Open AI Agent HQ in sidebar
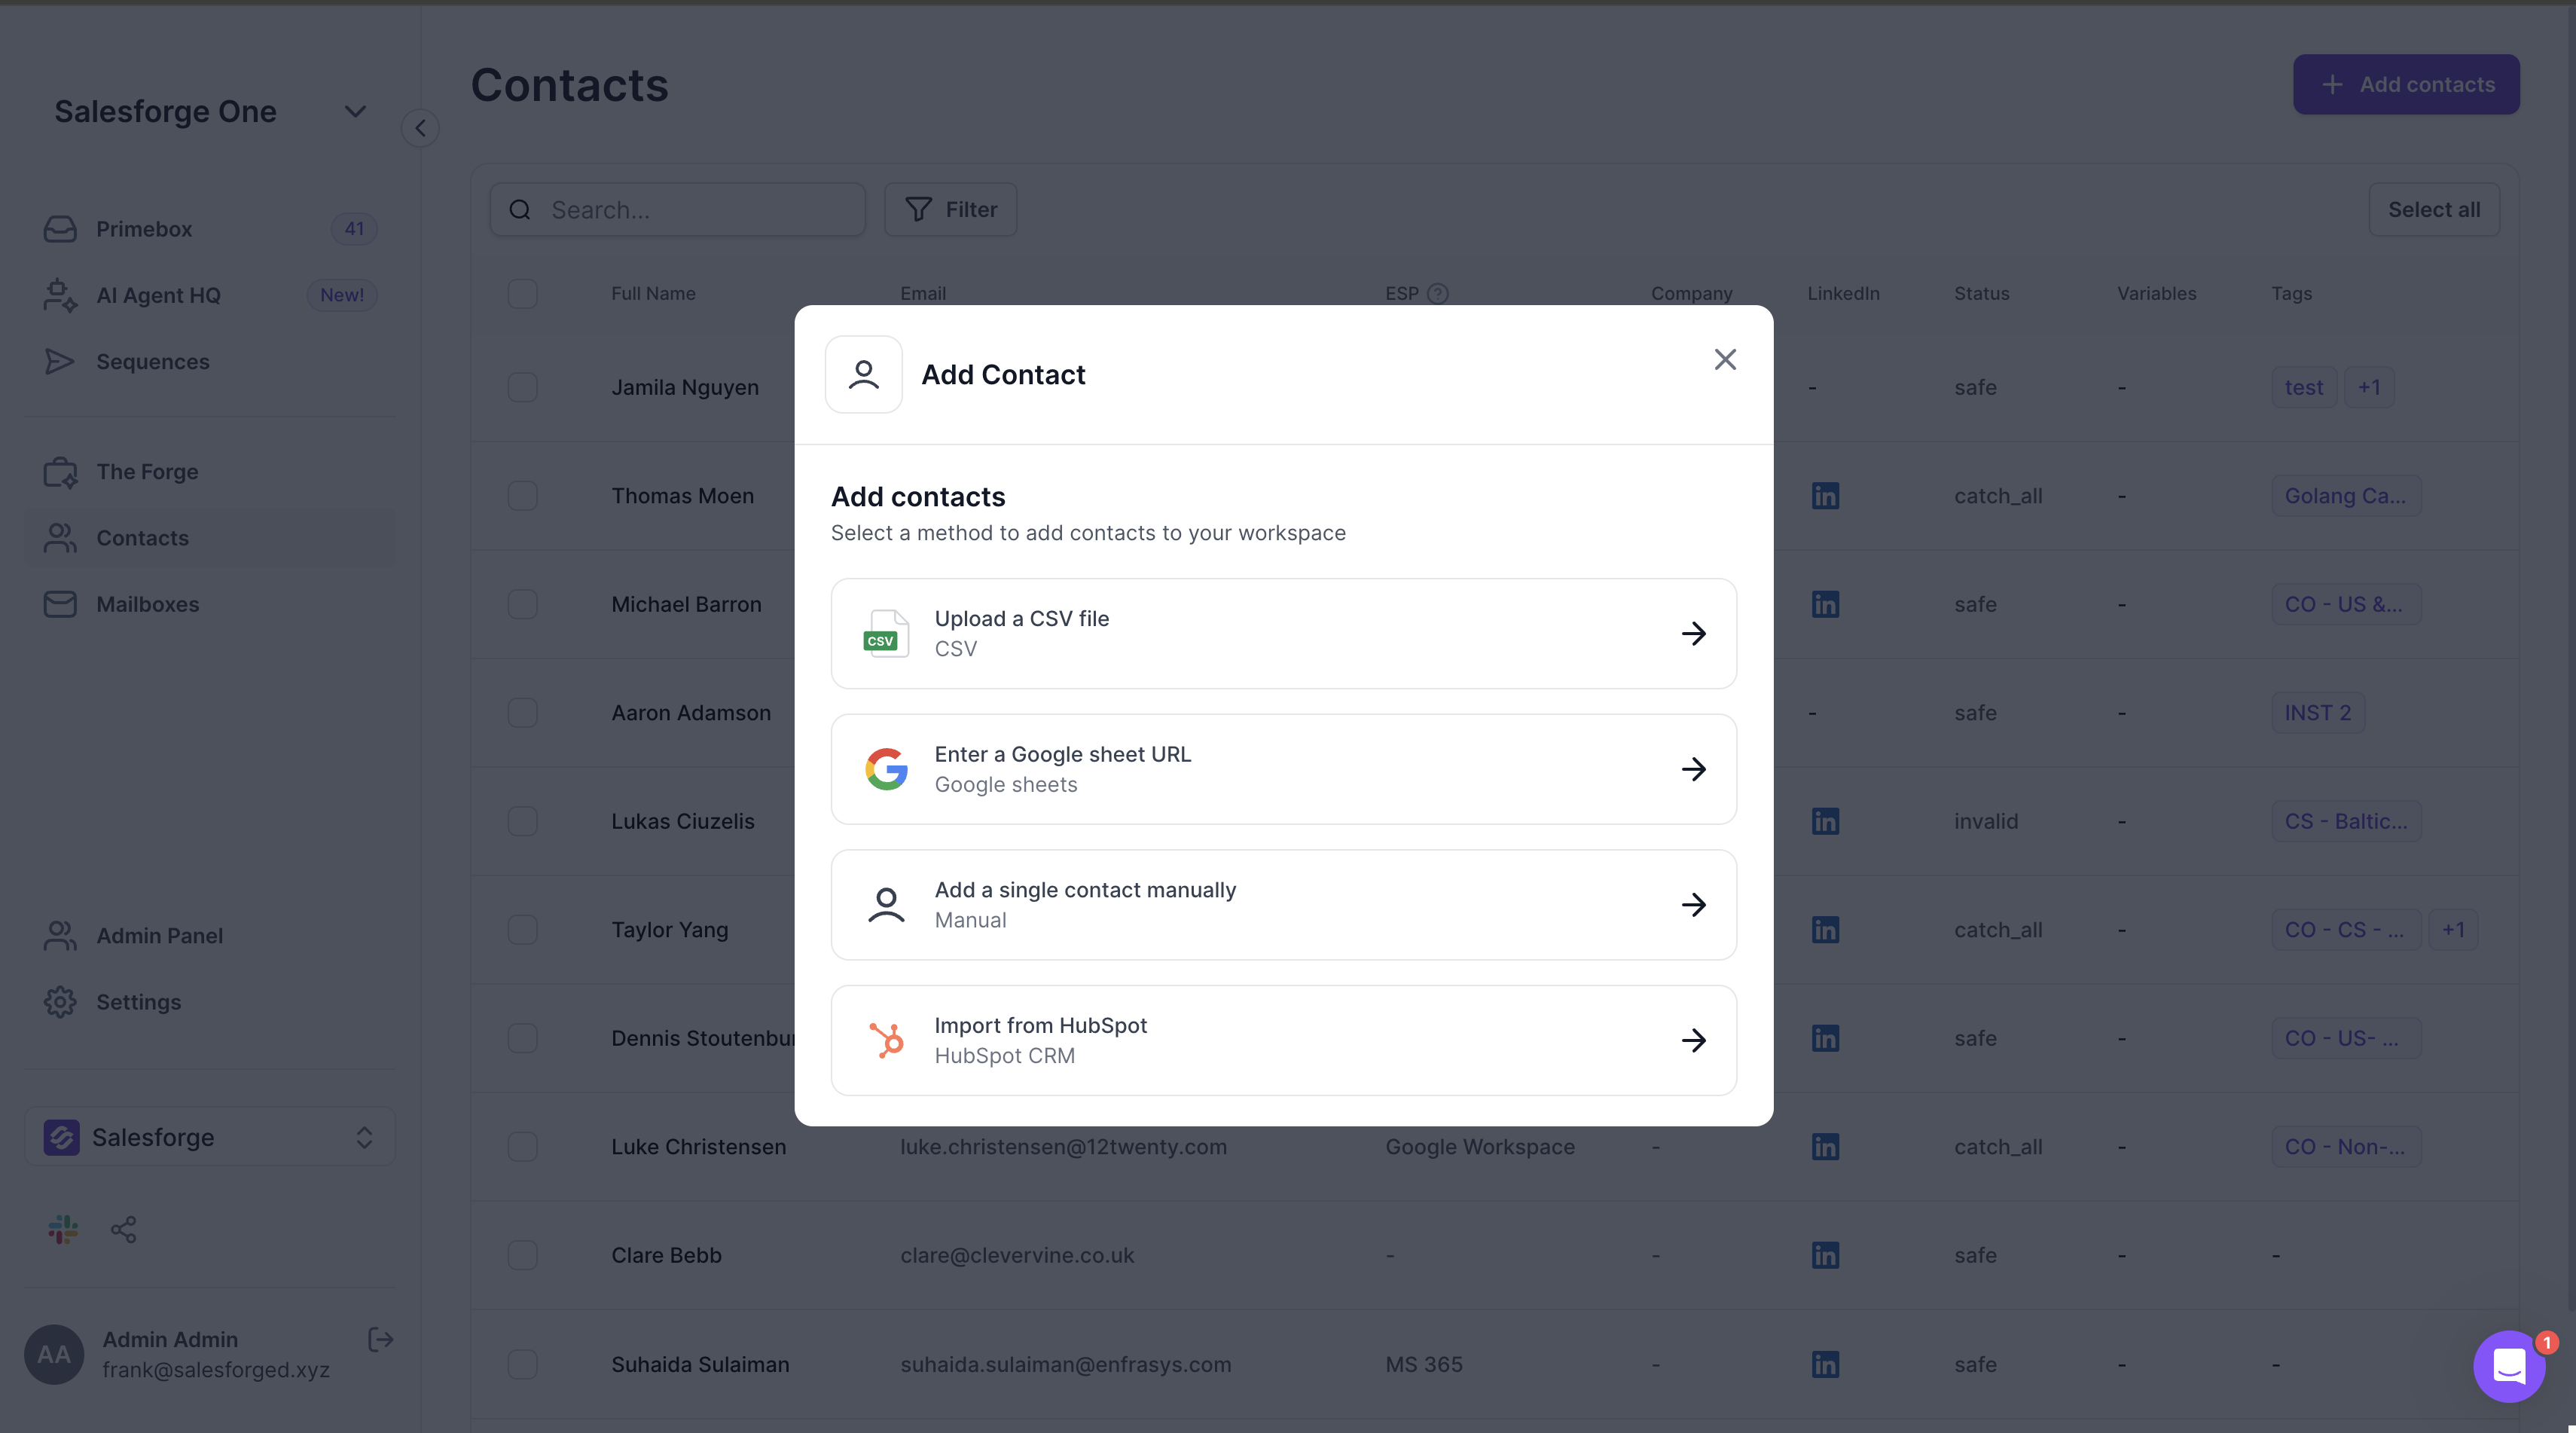Viewport: 2576px width, 1433px height. pos(210,295)
